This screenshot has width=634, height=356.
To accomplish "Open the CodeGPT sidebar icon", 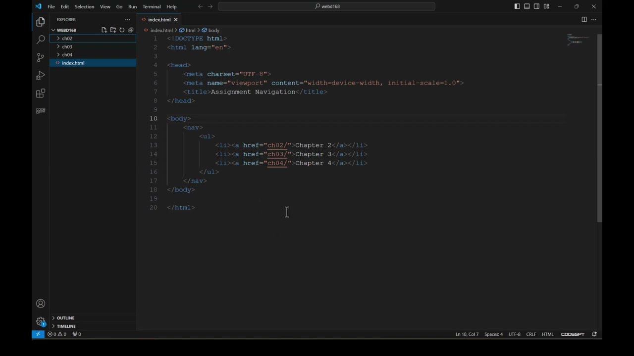I will [41, 111].
